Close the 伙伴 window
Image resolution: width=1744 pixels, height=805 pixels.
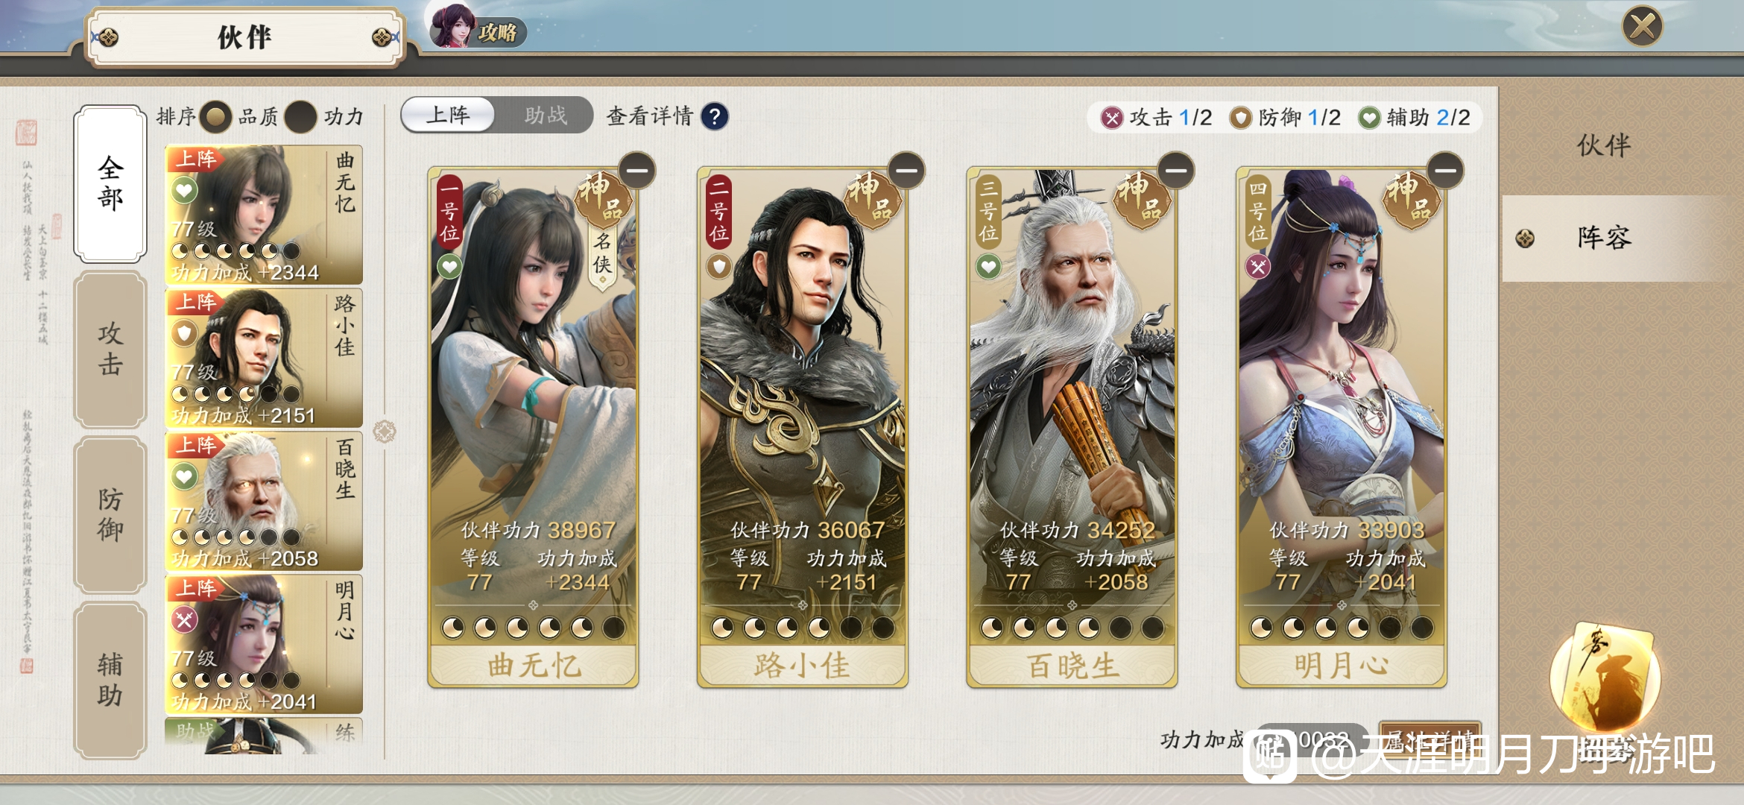[1643, 26]
